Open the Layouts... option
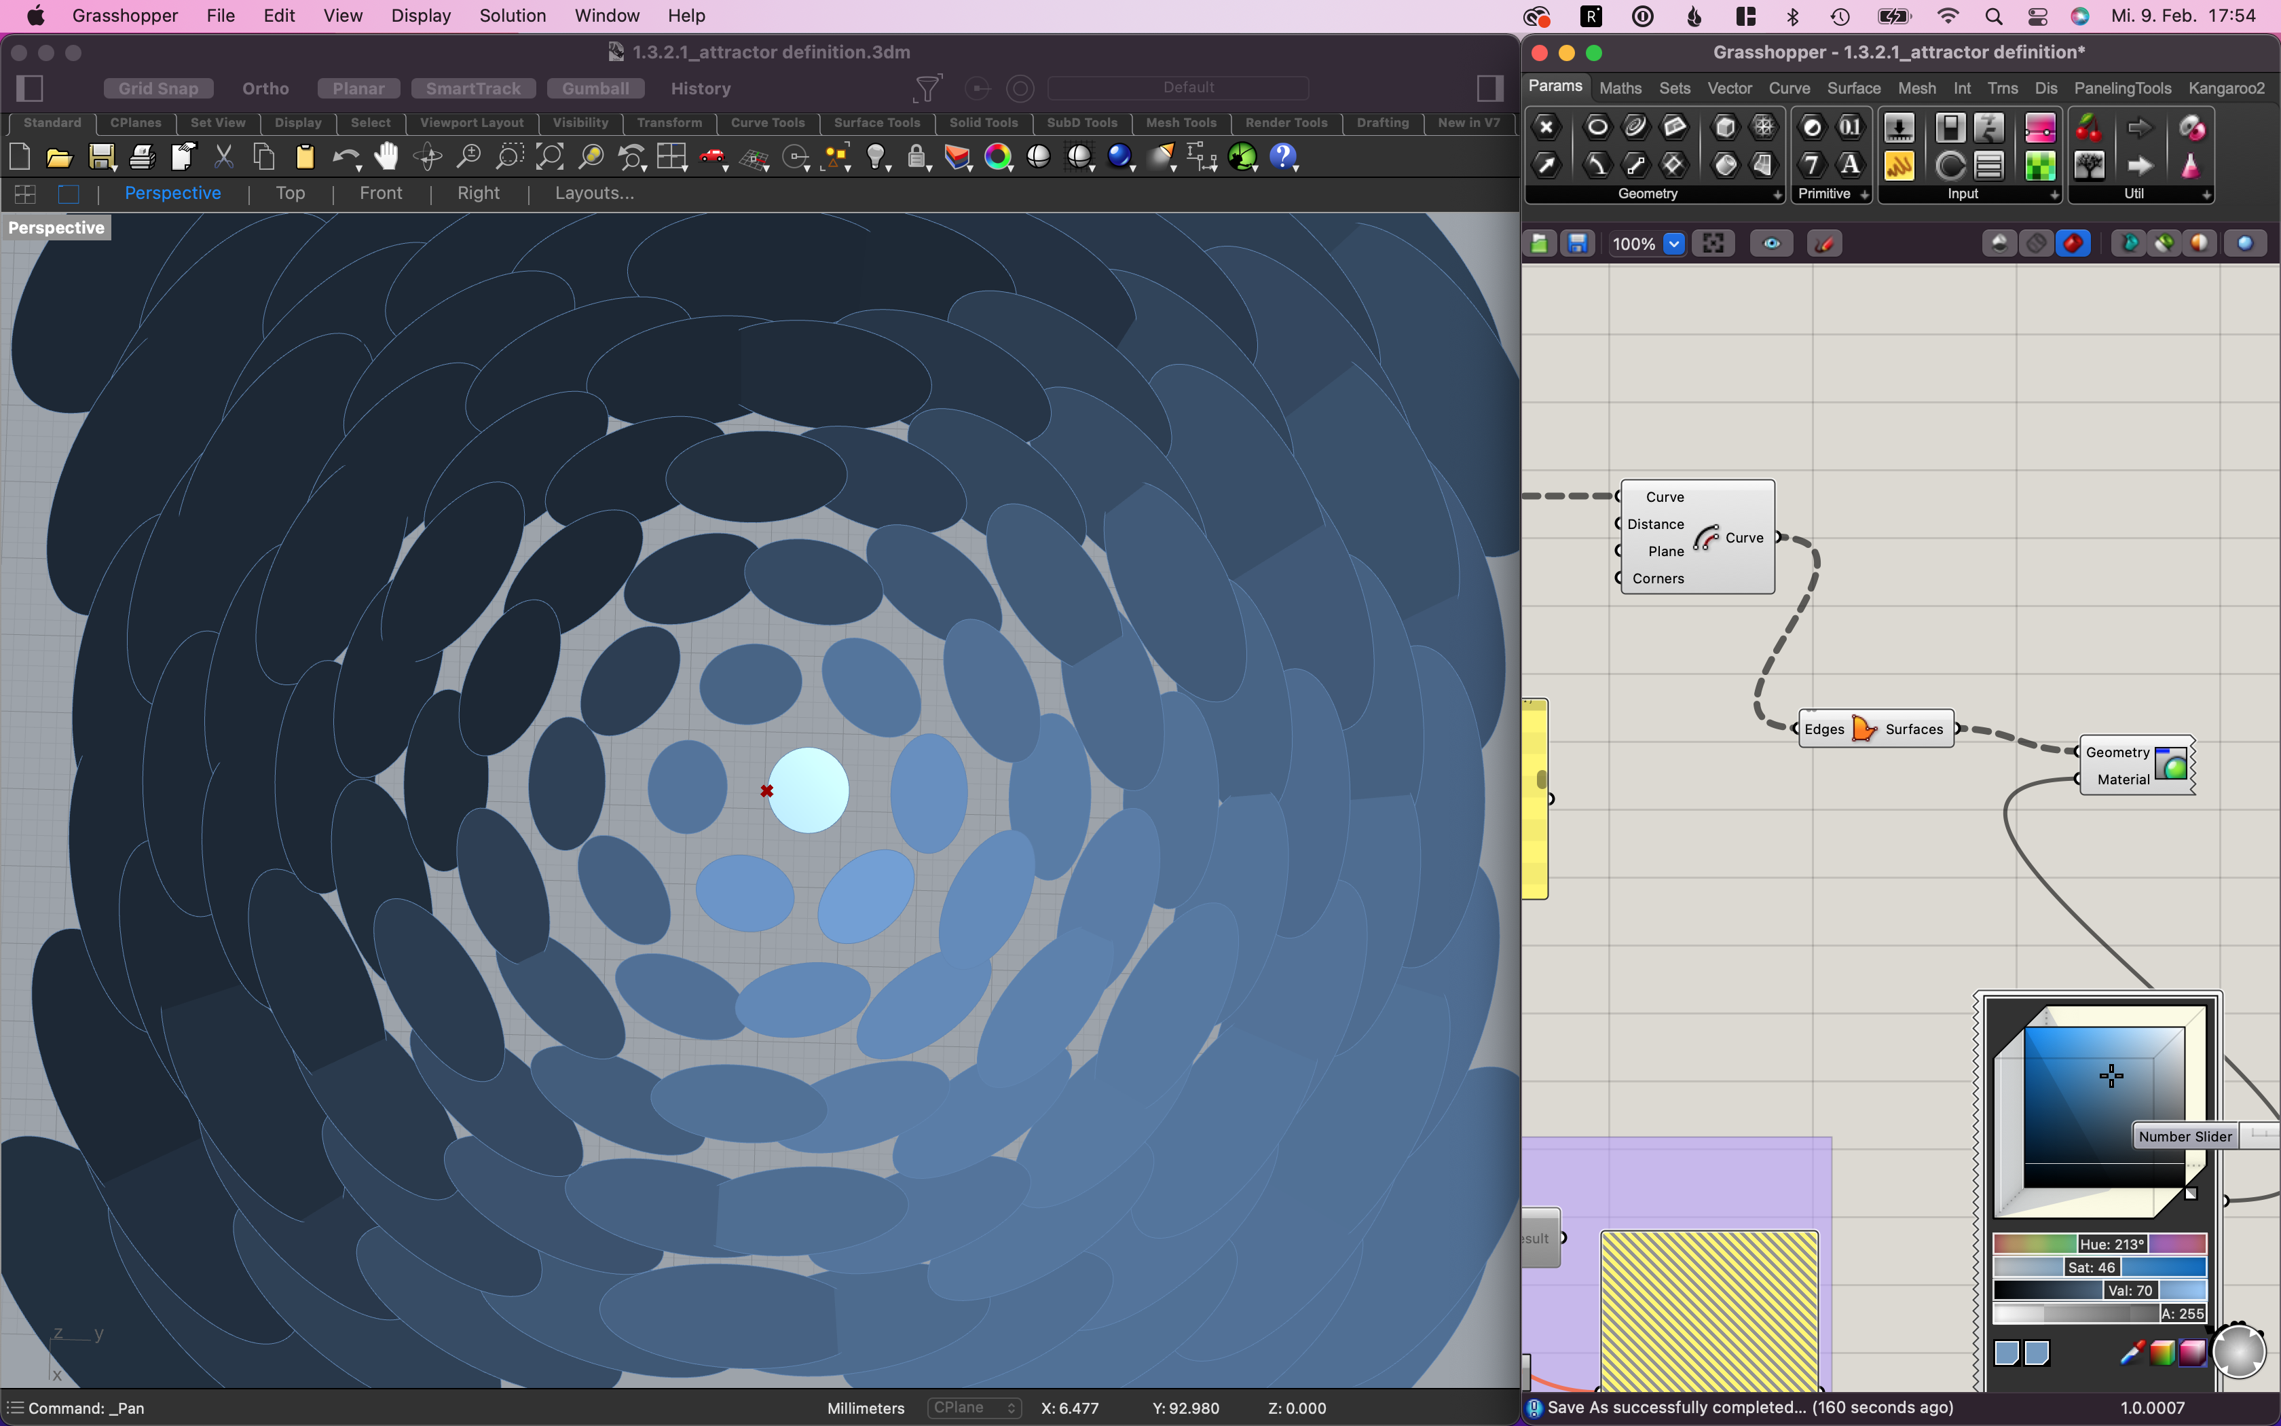2281x1426 pixels. pos(594,194)
